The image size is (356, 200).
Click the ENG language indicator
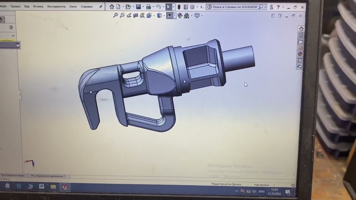point(262,191)
